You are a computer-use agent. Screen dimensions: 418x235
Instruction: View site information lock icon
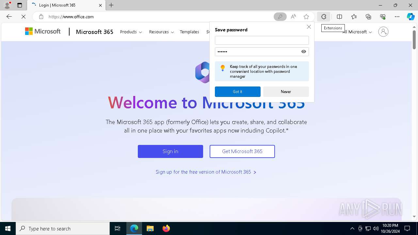(x=41, y=17)
